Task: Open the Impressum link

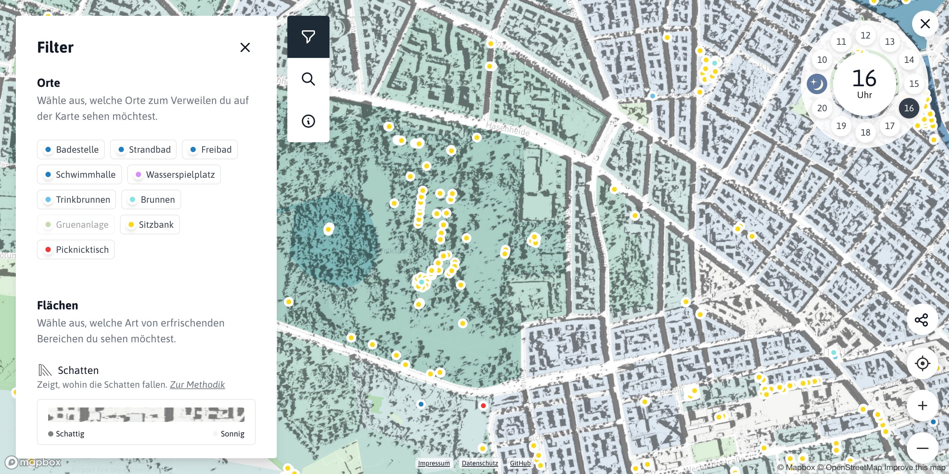Action: pyautogui.click(x=434, y=463)
